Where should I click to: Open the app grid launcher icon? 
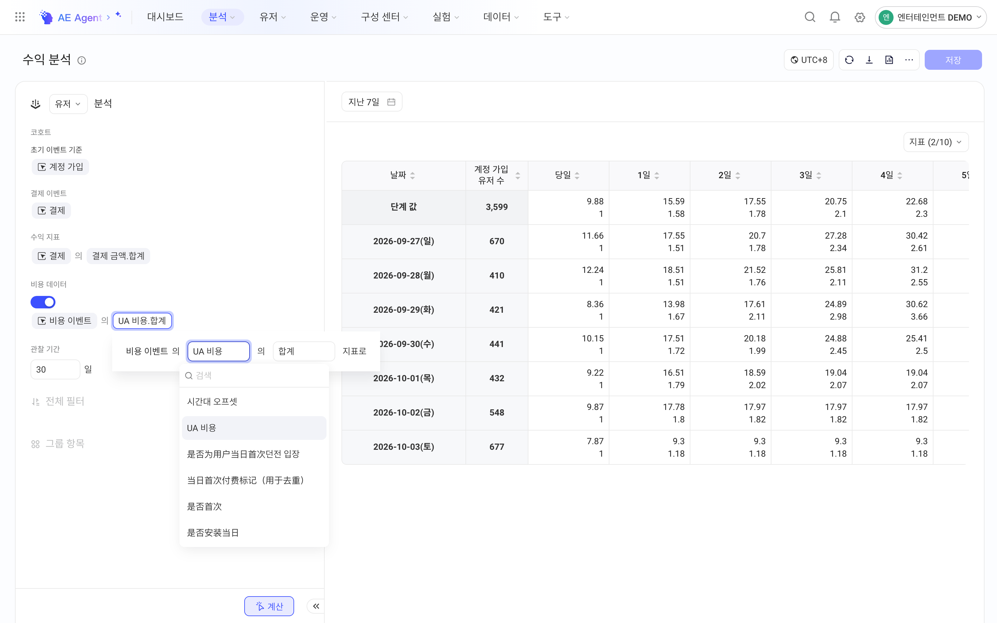[x=20, y=17]
